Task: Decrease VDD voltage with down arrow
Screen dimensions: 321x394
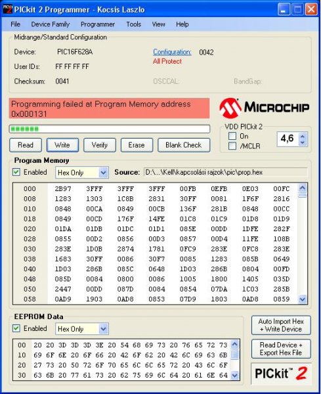Action: tap(303, 142)
